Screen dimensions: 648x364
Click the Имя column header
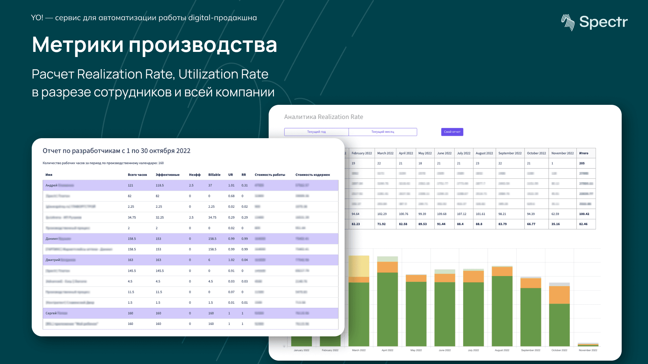49,175
